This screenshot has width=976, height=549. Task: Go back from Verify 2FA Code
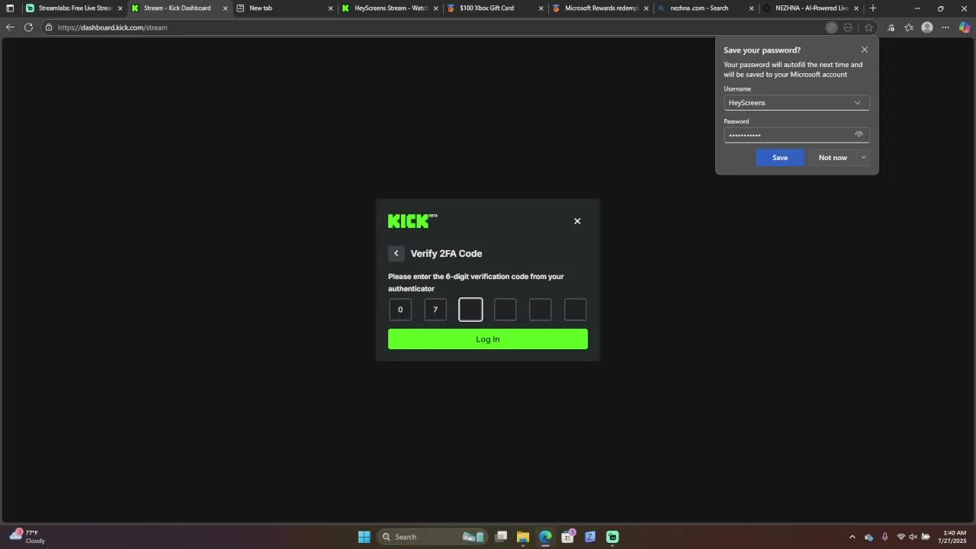[x=396, y=253]
